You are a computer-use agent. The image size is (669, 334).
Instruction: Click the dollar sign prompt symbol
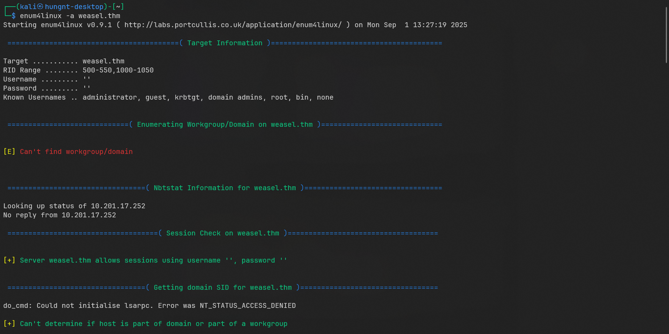[14, 16]
